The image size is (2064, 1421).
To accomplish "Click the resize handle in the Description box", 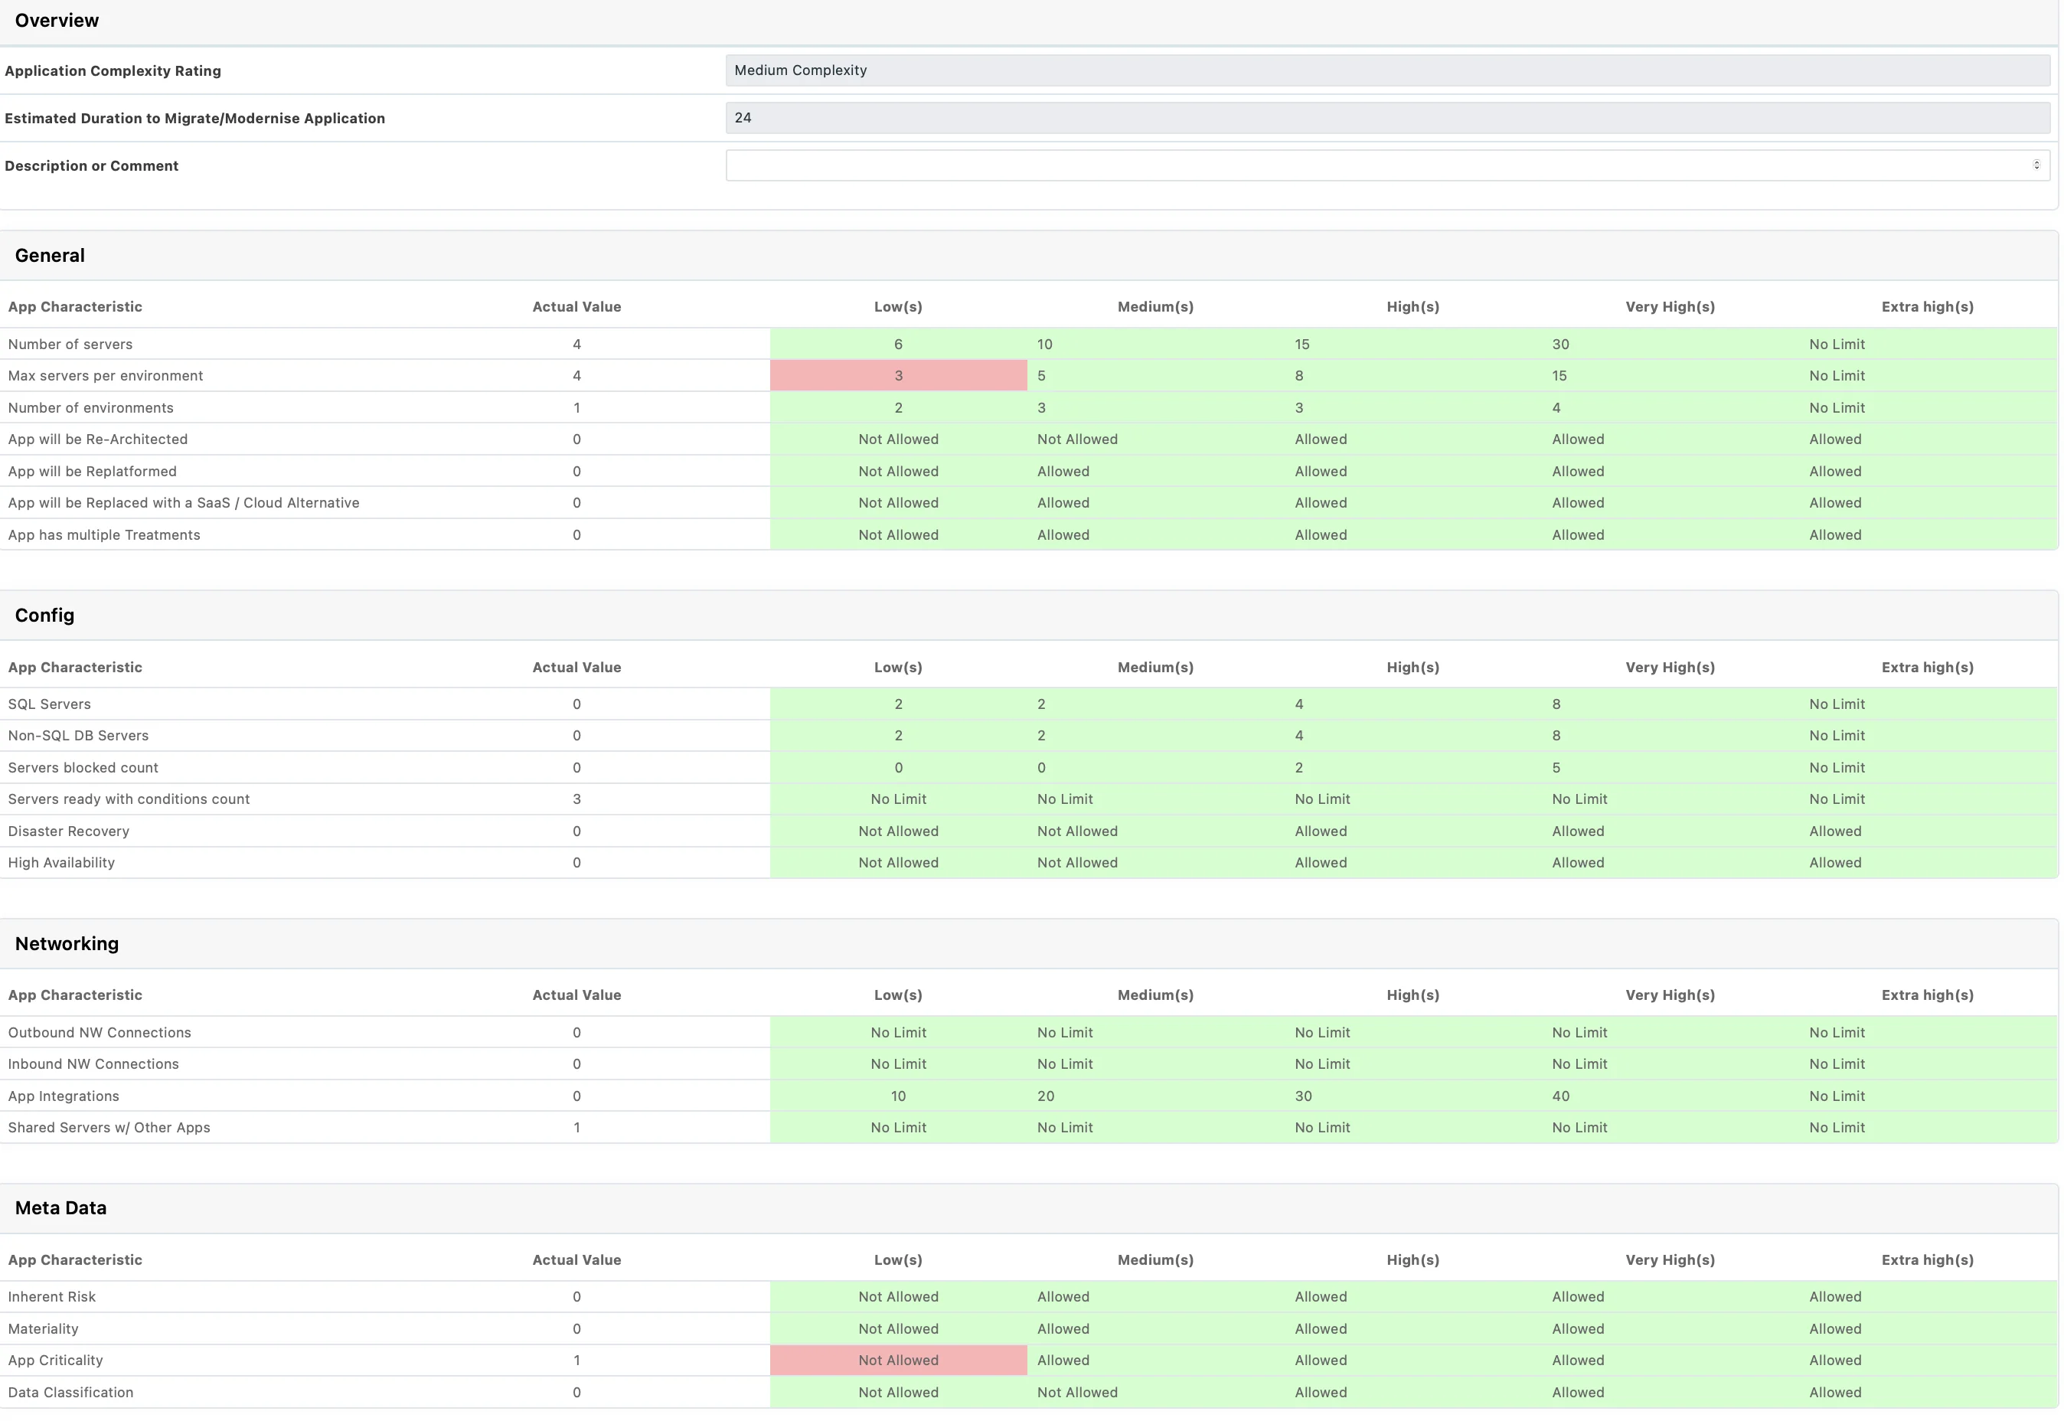I will (x=2036, y=165).
